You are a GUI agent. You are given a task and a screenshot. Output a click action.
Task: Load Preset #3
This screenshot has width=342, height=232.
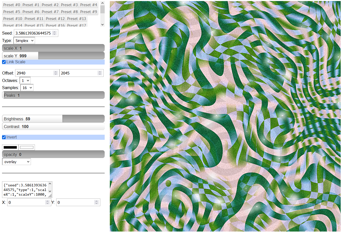pyautogui.click(x=69, y=5)
